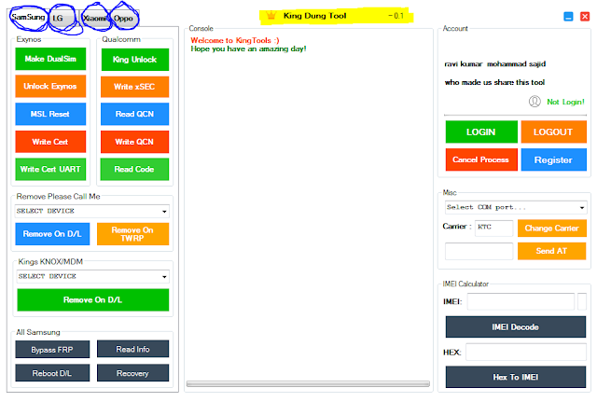Expand the Select COM port dropdown
Image resolution: width=597 pixels, height=402 pixels.
point(516,207)
